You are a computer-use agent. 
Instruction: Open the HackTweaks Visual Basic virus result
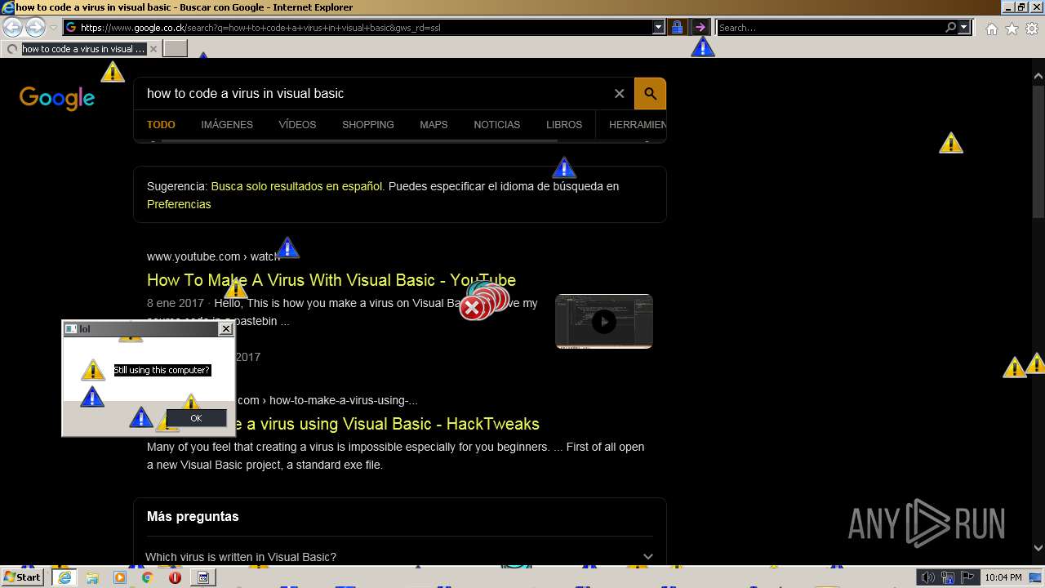pyautogui.click(x=388, y=424)
